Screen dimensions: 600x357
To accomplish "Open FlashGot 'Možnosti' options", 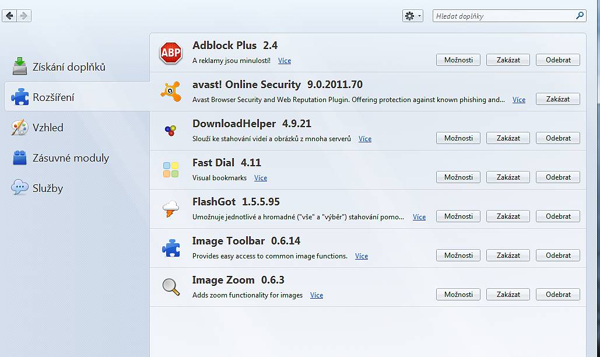I will point(458,216).
